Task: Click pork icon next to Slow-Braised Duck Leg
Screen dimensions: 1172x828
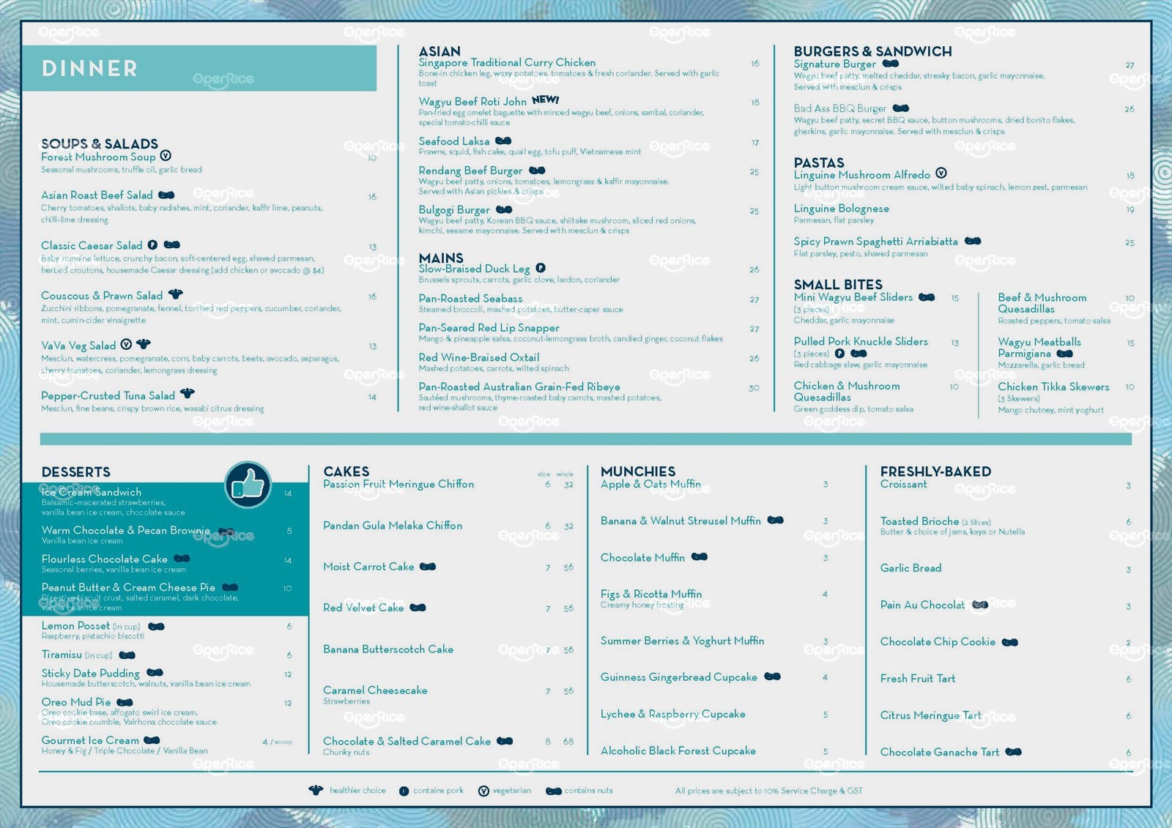Action: 540,268
